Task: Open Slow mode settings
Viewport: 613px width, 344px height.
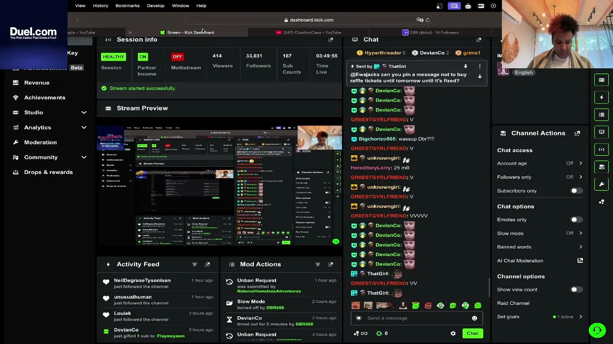Action: [540, 234]
